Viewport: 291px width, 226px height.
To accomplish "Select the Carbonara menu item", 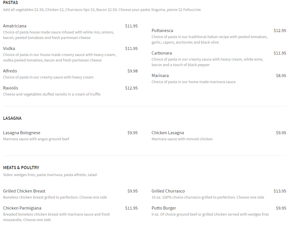I will click(x=162, y=53).
